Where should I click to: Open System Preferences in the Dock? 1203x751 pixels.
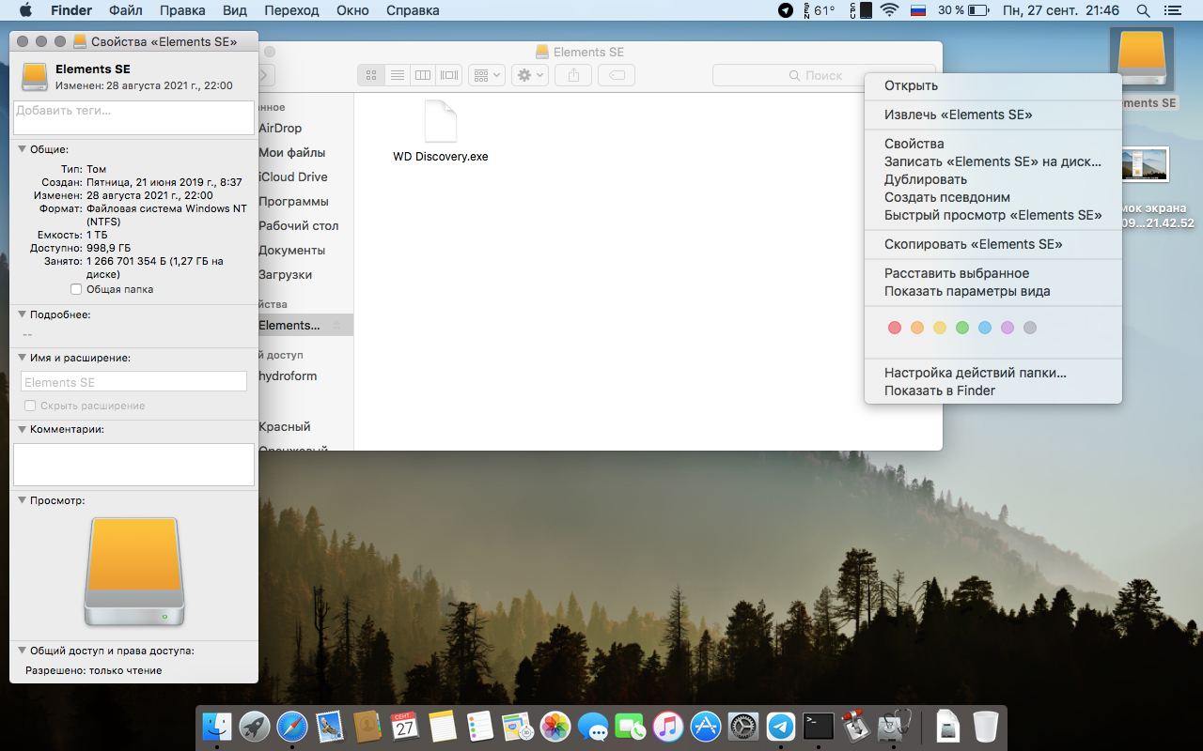(743, 726)
